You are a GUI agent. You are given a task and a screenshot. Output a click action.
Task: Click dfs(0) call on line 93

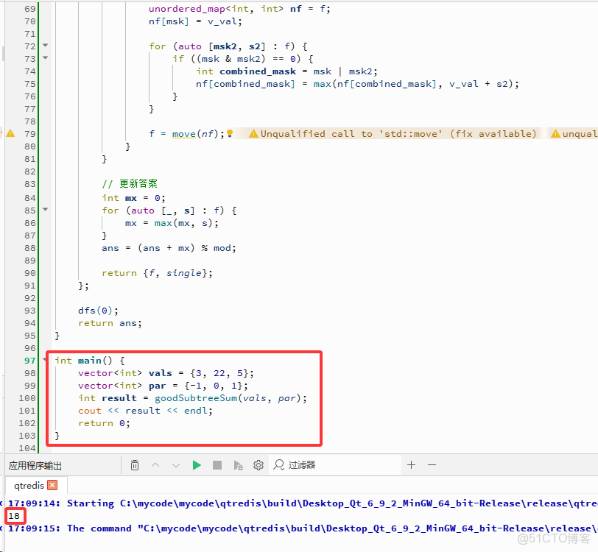(x=98, y=311)
